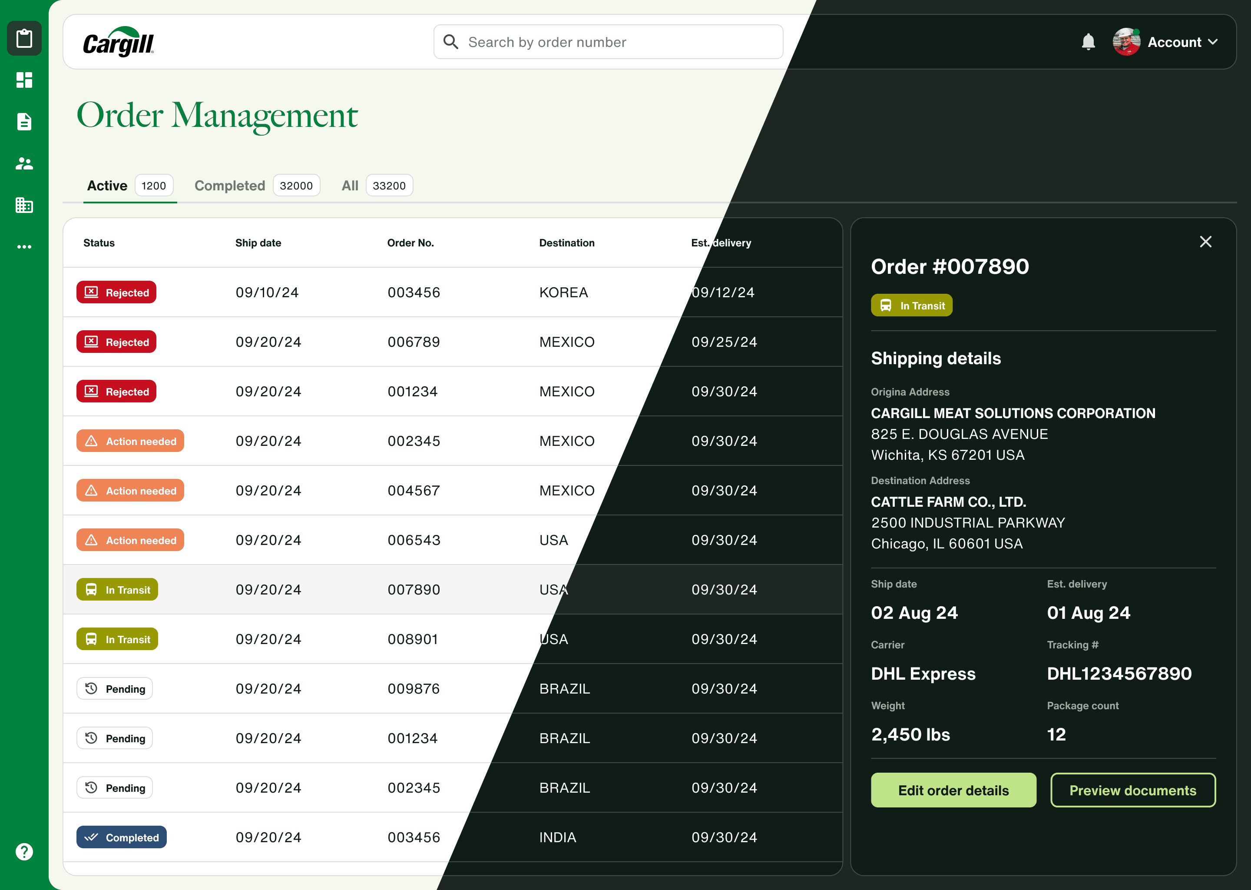Click the Search by order number field

[x=608, y=42]
